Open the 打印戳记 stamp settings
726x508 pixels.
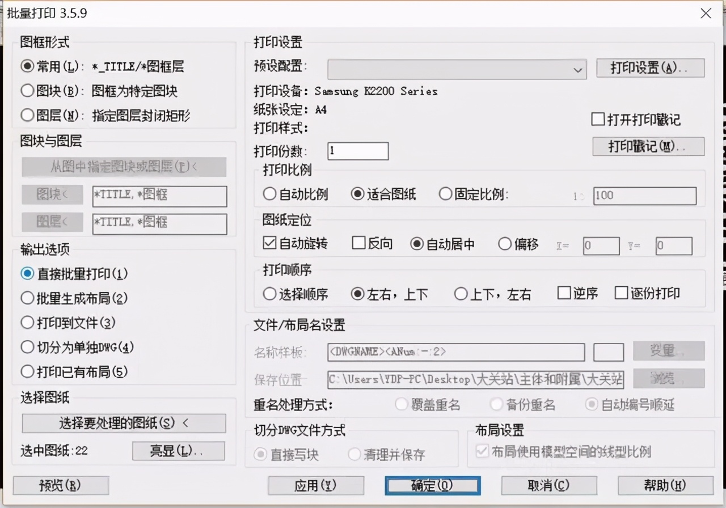pos(648,146)
